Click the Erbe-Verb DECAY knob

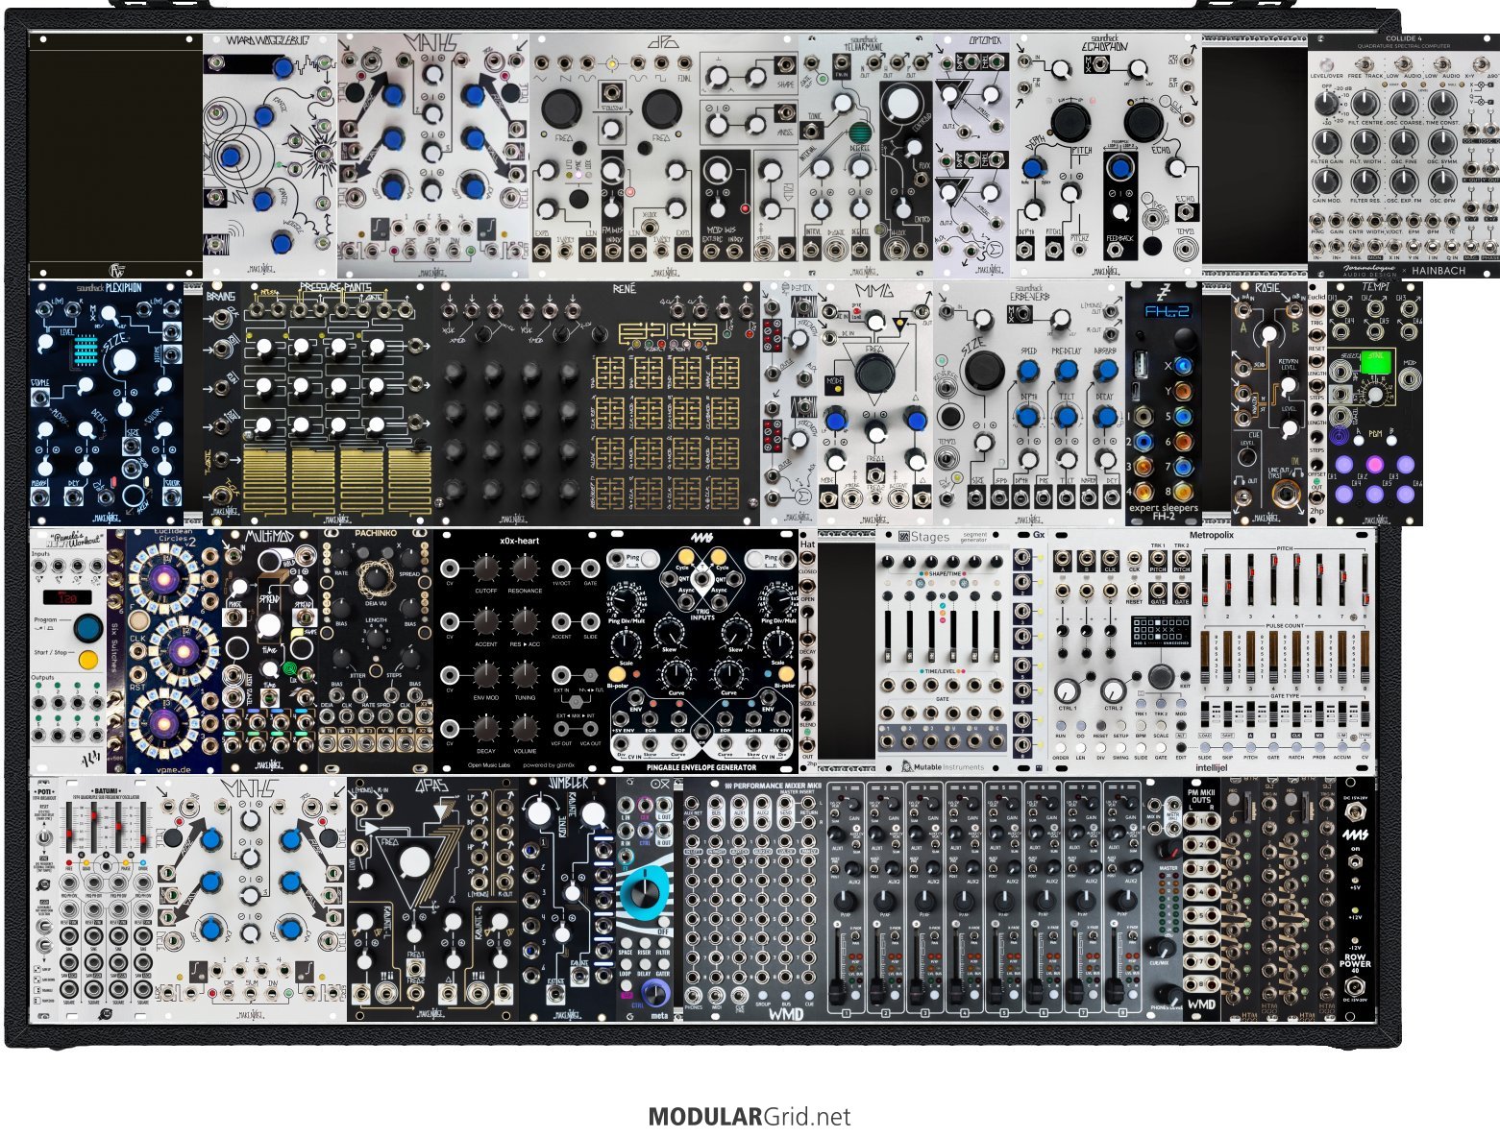coord(1106,417)
